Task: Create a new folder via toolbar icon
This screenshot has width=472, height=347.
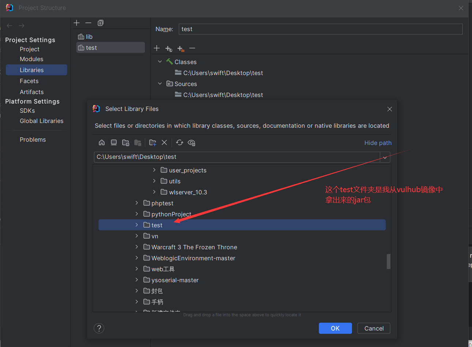Action: pos(153,142)
